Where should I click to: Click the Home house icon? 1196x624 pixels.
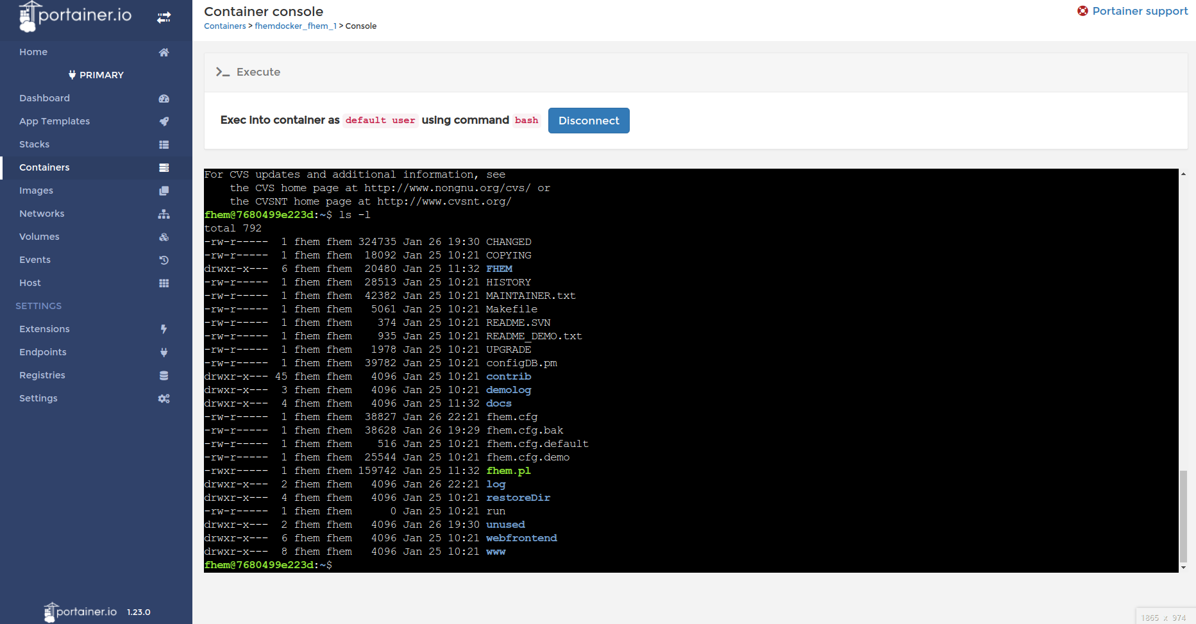click(x=164, y=52)
